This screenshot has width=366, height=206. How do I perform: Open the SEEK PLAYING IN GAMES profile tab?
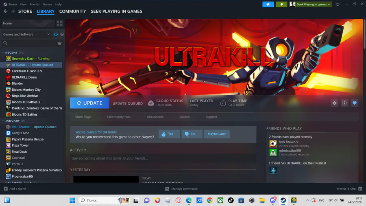click(x=116, y=11)
